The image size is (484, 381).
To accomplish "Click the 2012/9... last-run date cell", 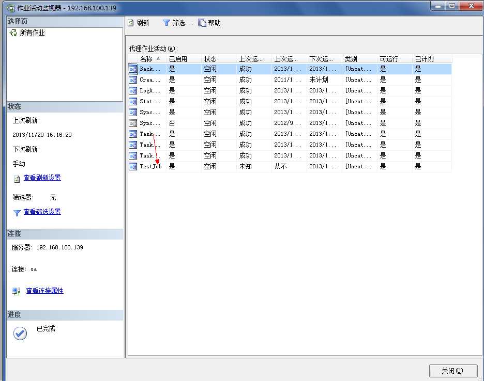I will [288, 123].
